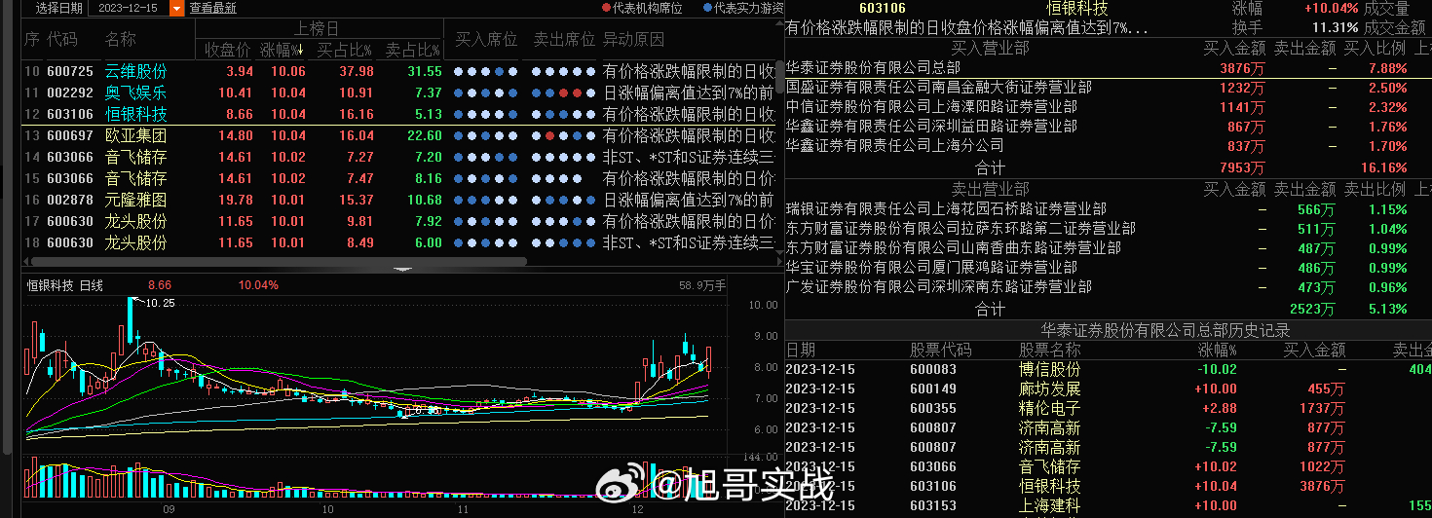Click the 买入营业部 section header
This screenshot has height=518, width=1432.
(990, 47)
